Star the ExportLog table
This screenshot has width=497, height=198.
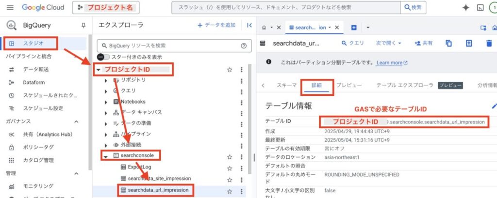coord(230,168)
